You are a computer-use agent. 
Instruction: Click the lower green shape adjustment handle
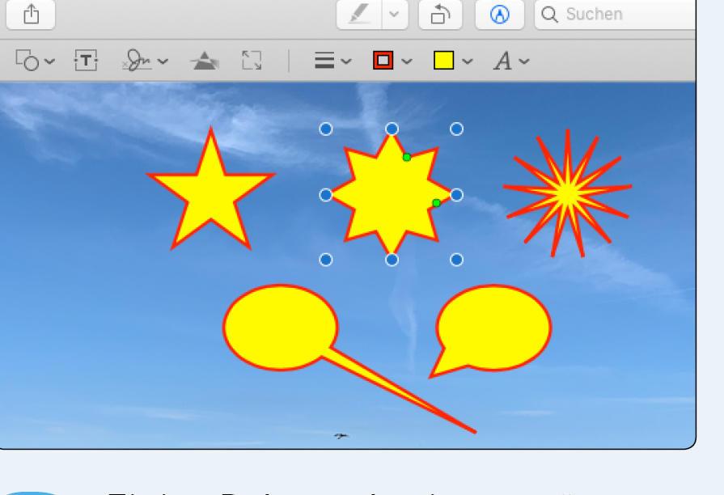click(436, 203)
